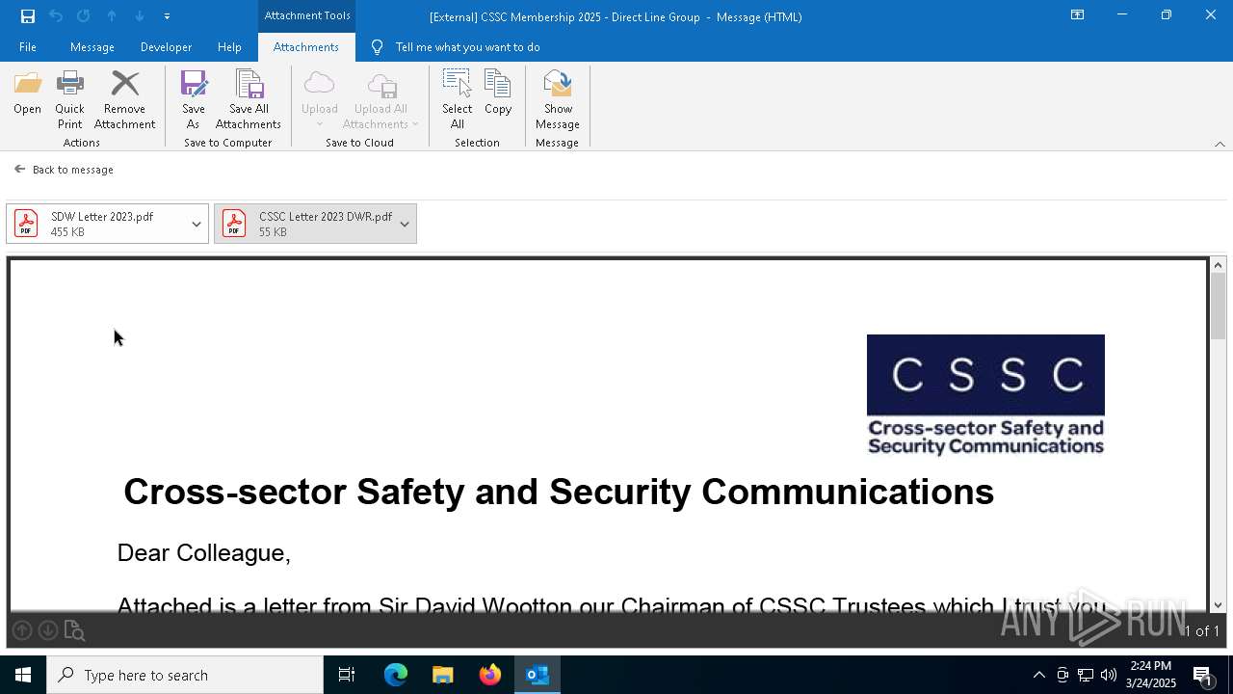Click the volume icon in the system tray
The height and width of the screenshot is (694, 1233).
tap(1109, 675)
